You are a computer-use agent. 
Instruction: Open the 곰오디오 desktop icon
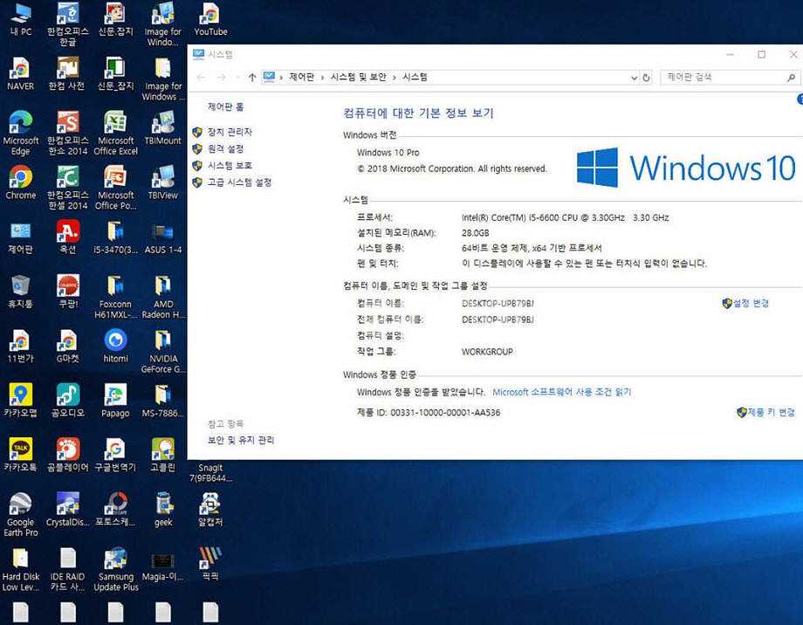tap(67, 401)
